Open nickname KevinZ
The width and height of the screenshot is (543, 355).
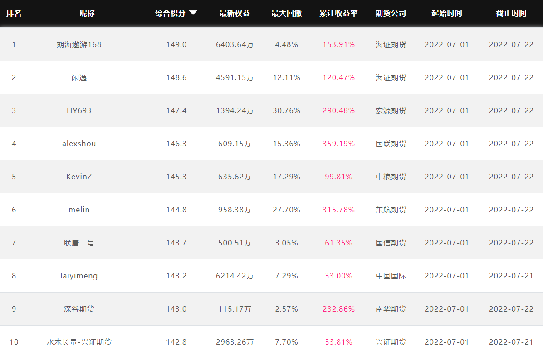[79, 177]
